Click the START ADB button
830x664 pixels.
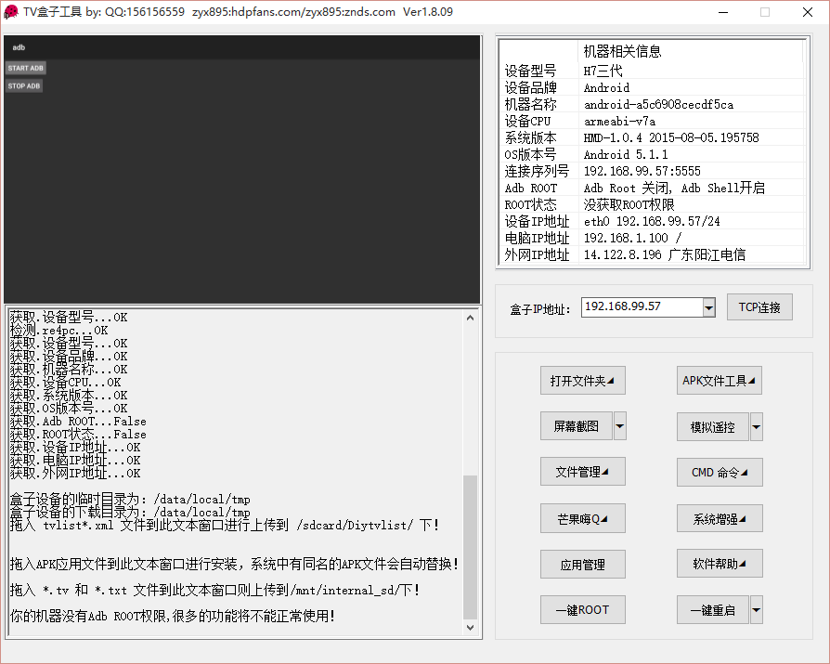tap(25, 68)
